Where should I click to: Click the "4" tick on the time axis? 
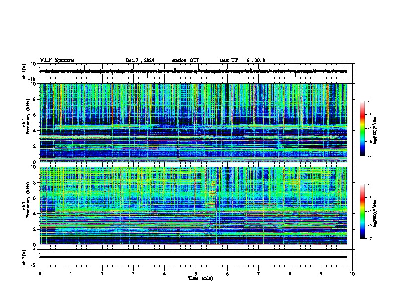point(165,274)
